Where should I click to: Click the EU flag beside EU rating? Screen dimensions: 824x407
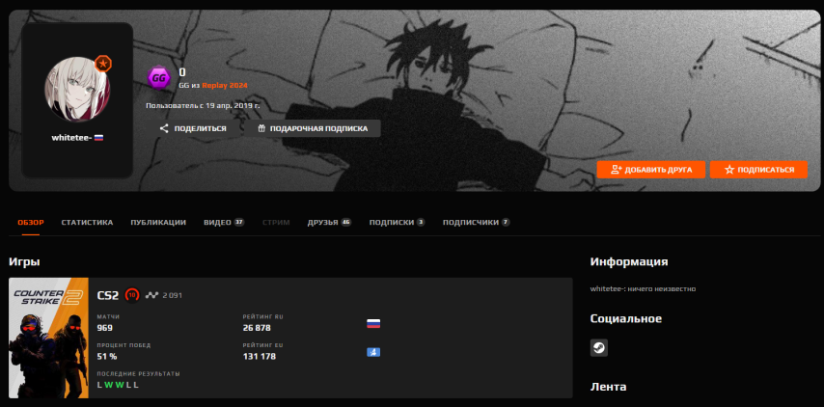[x=373, y=352]
